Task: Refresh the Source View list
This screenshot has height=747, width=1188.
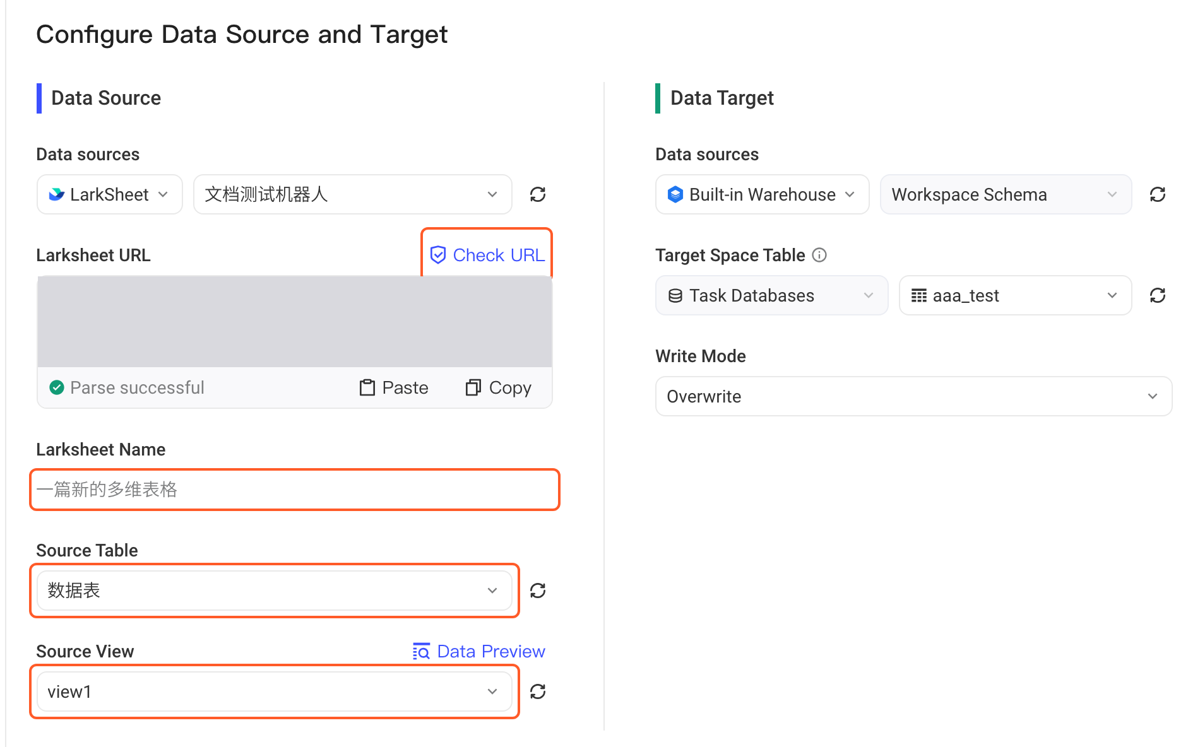Action: (538, 691)
